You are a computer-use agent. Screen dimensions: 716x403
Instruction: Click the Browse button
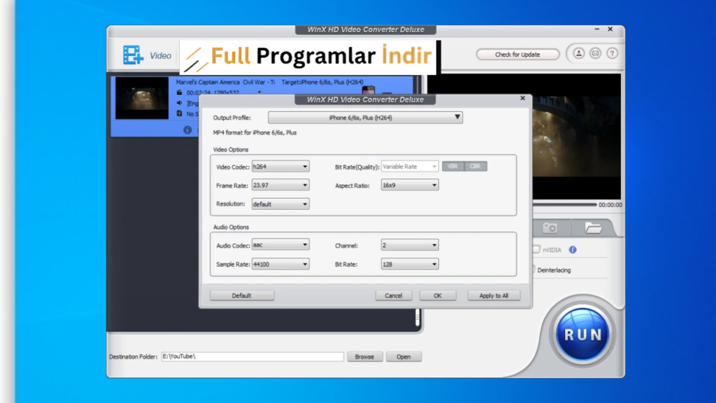pos(364,356)
